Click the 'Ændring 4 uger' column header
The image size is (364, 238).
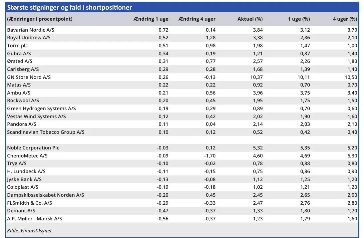click(x=197, y=19)
